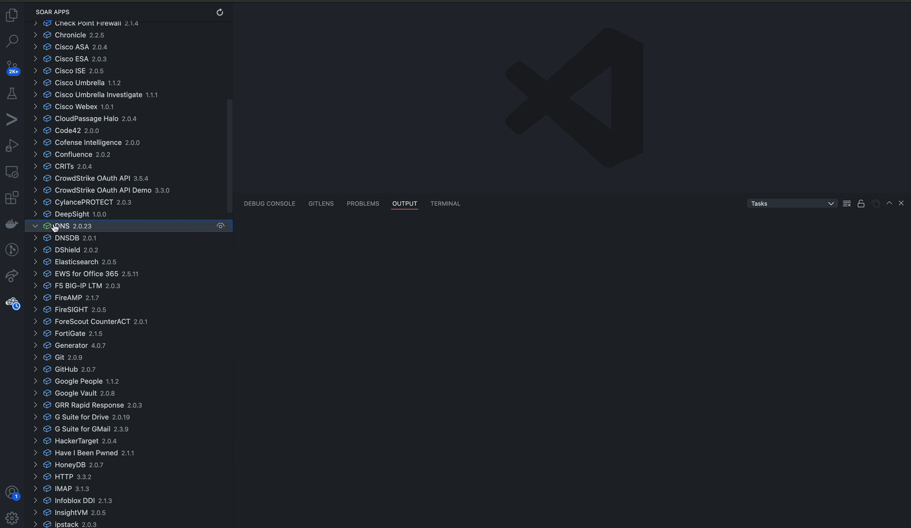Viewport: 911px width, 528px height.
Task: Open the Splunk chevron view in activity bar
Action: 12,119
